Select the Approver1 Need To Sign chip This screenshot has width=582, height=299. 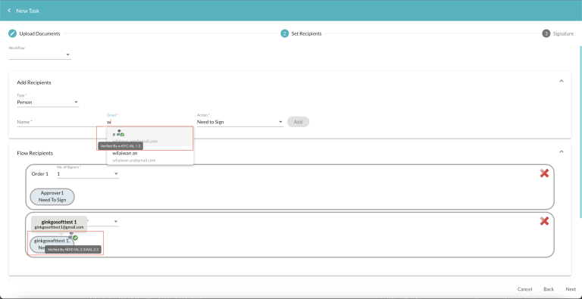52,197
